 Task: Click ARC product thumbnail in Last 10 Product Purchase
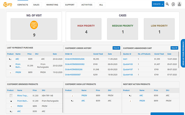click(10, 59)
